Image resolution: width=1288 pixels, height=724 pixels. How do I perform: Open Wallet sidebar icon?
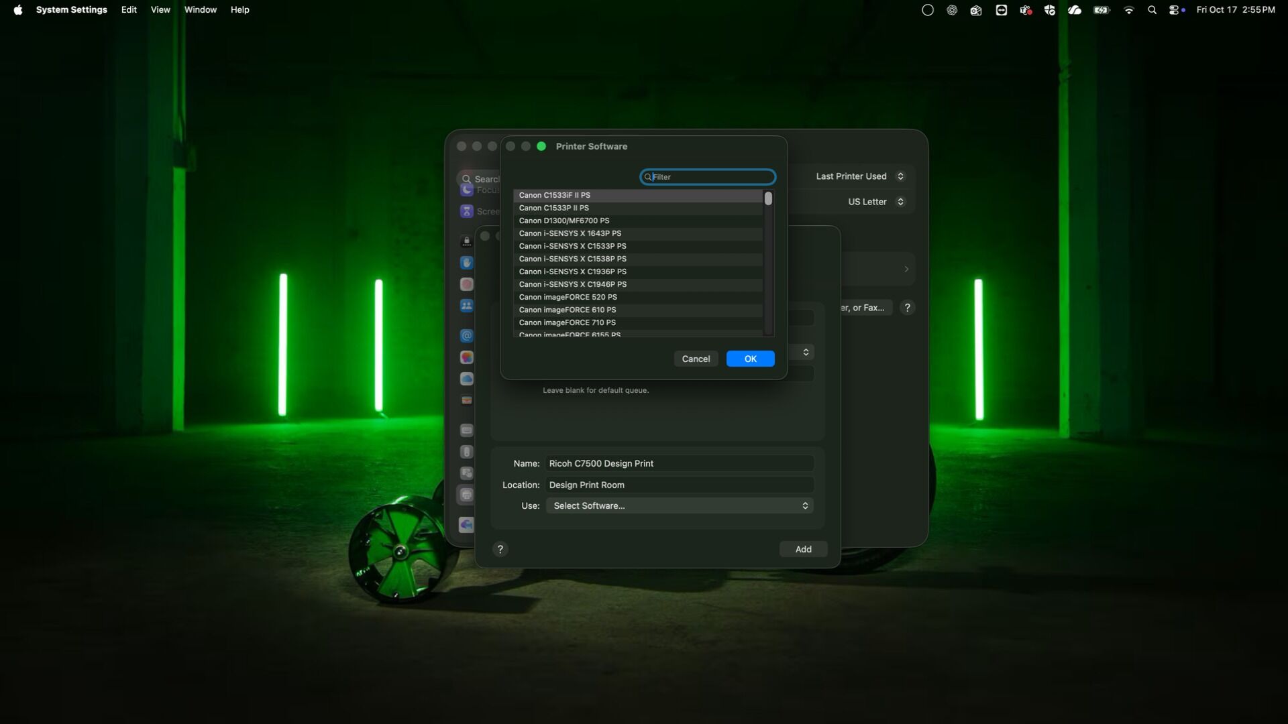pyautogui.click(x=467, y=400)
